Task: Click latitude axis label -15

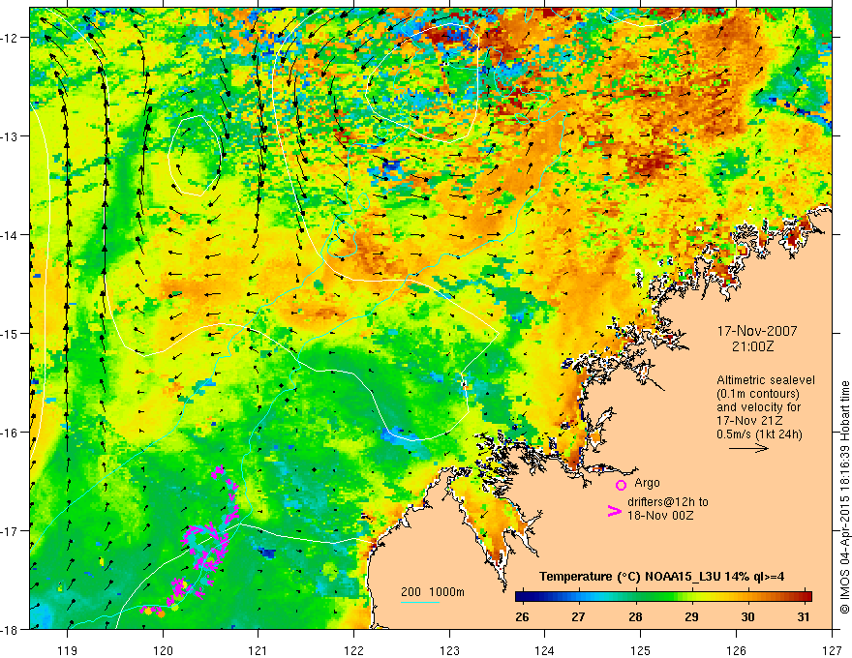Action: click(x=11, y=333)
